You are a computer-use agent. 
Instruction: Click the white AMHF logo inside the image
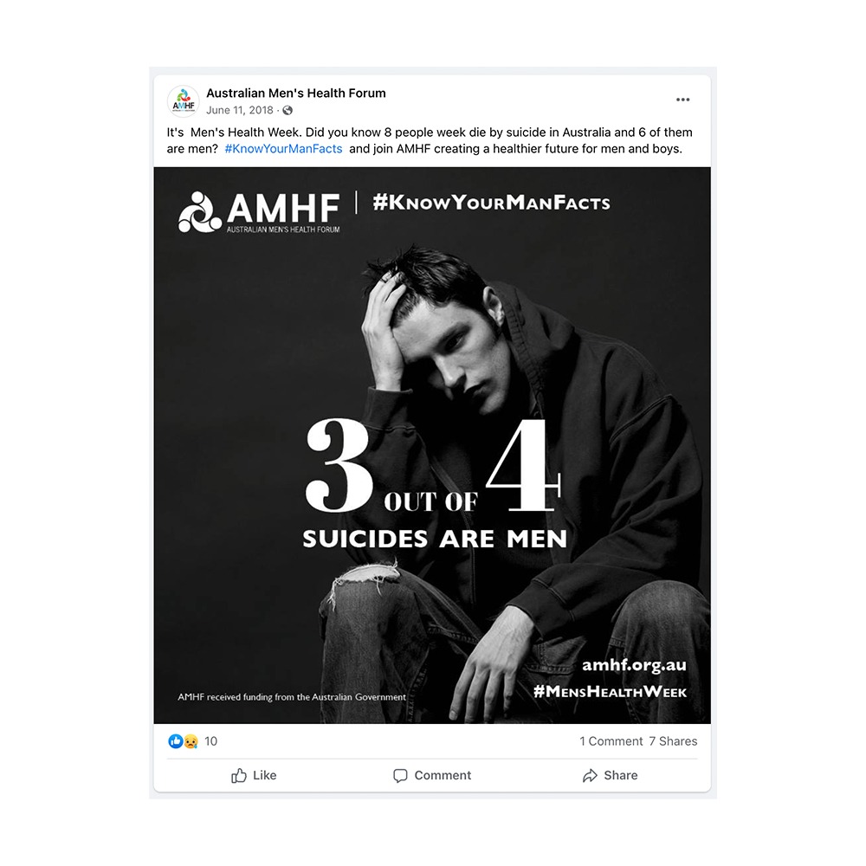tap(259, 212)
